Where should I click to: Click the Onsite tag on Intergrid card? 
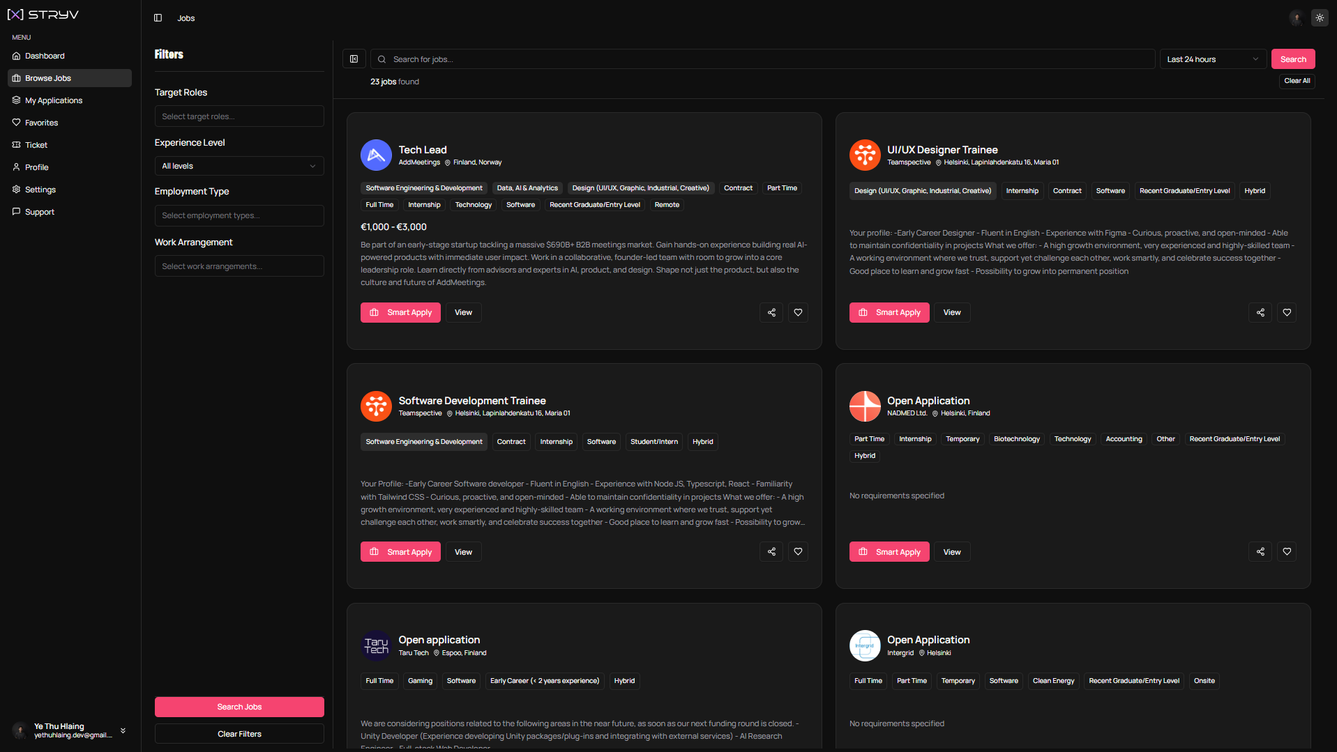(x=1204, y=681)
